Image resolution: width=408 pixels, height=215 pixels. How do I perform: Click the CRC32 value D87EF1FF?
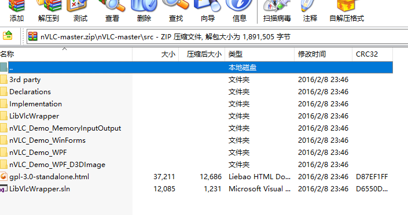point(372,177)
